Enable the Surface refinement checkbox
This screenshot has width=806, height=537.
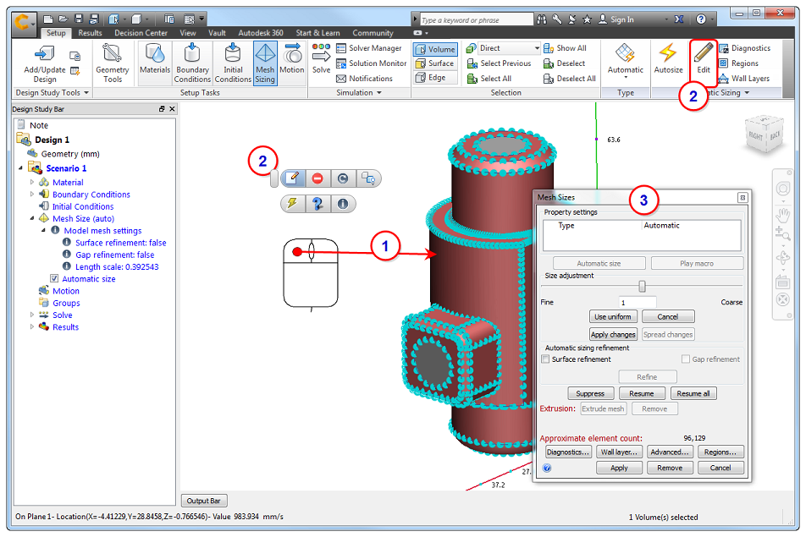point(546,359)
